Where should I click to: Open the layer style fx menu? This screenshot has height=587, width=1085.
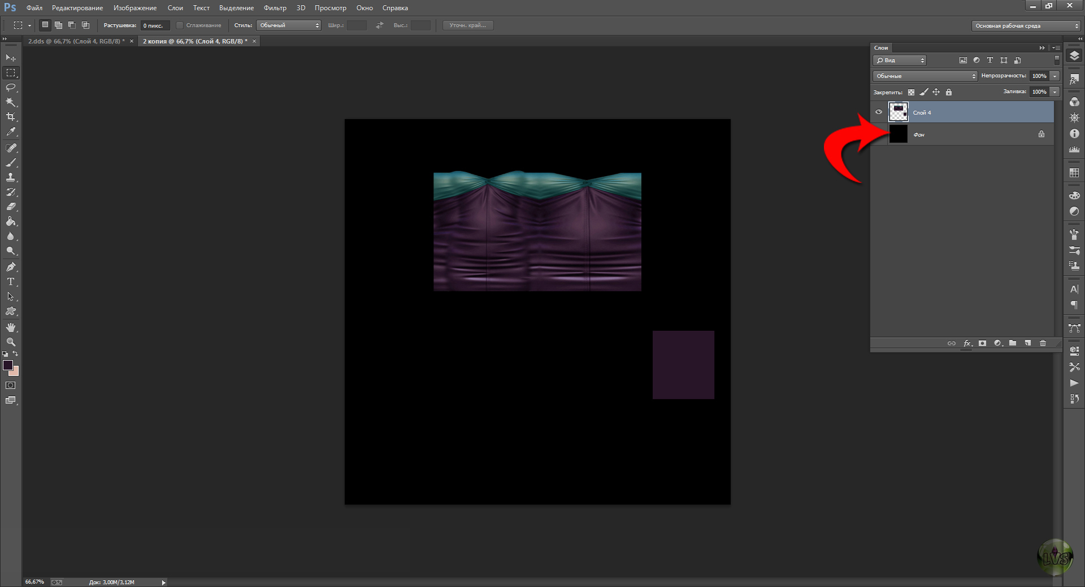click(x=967, y=343)
